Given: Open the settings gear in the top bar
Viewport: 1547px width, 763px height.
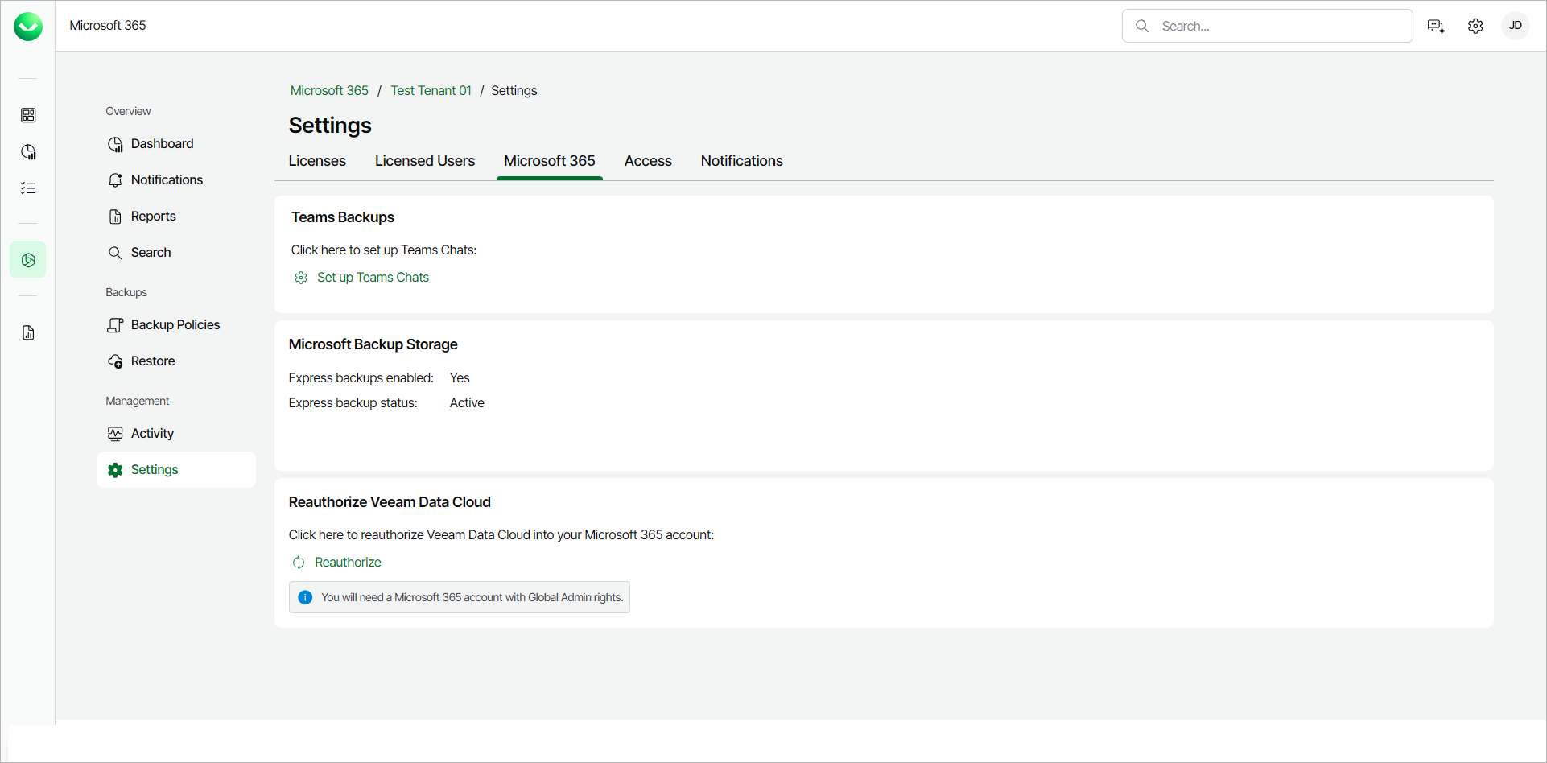Looking at the screenshot, I should point(1475,27).
